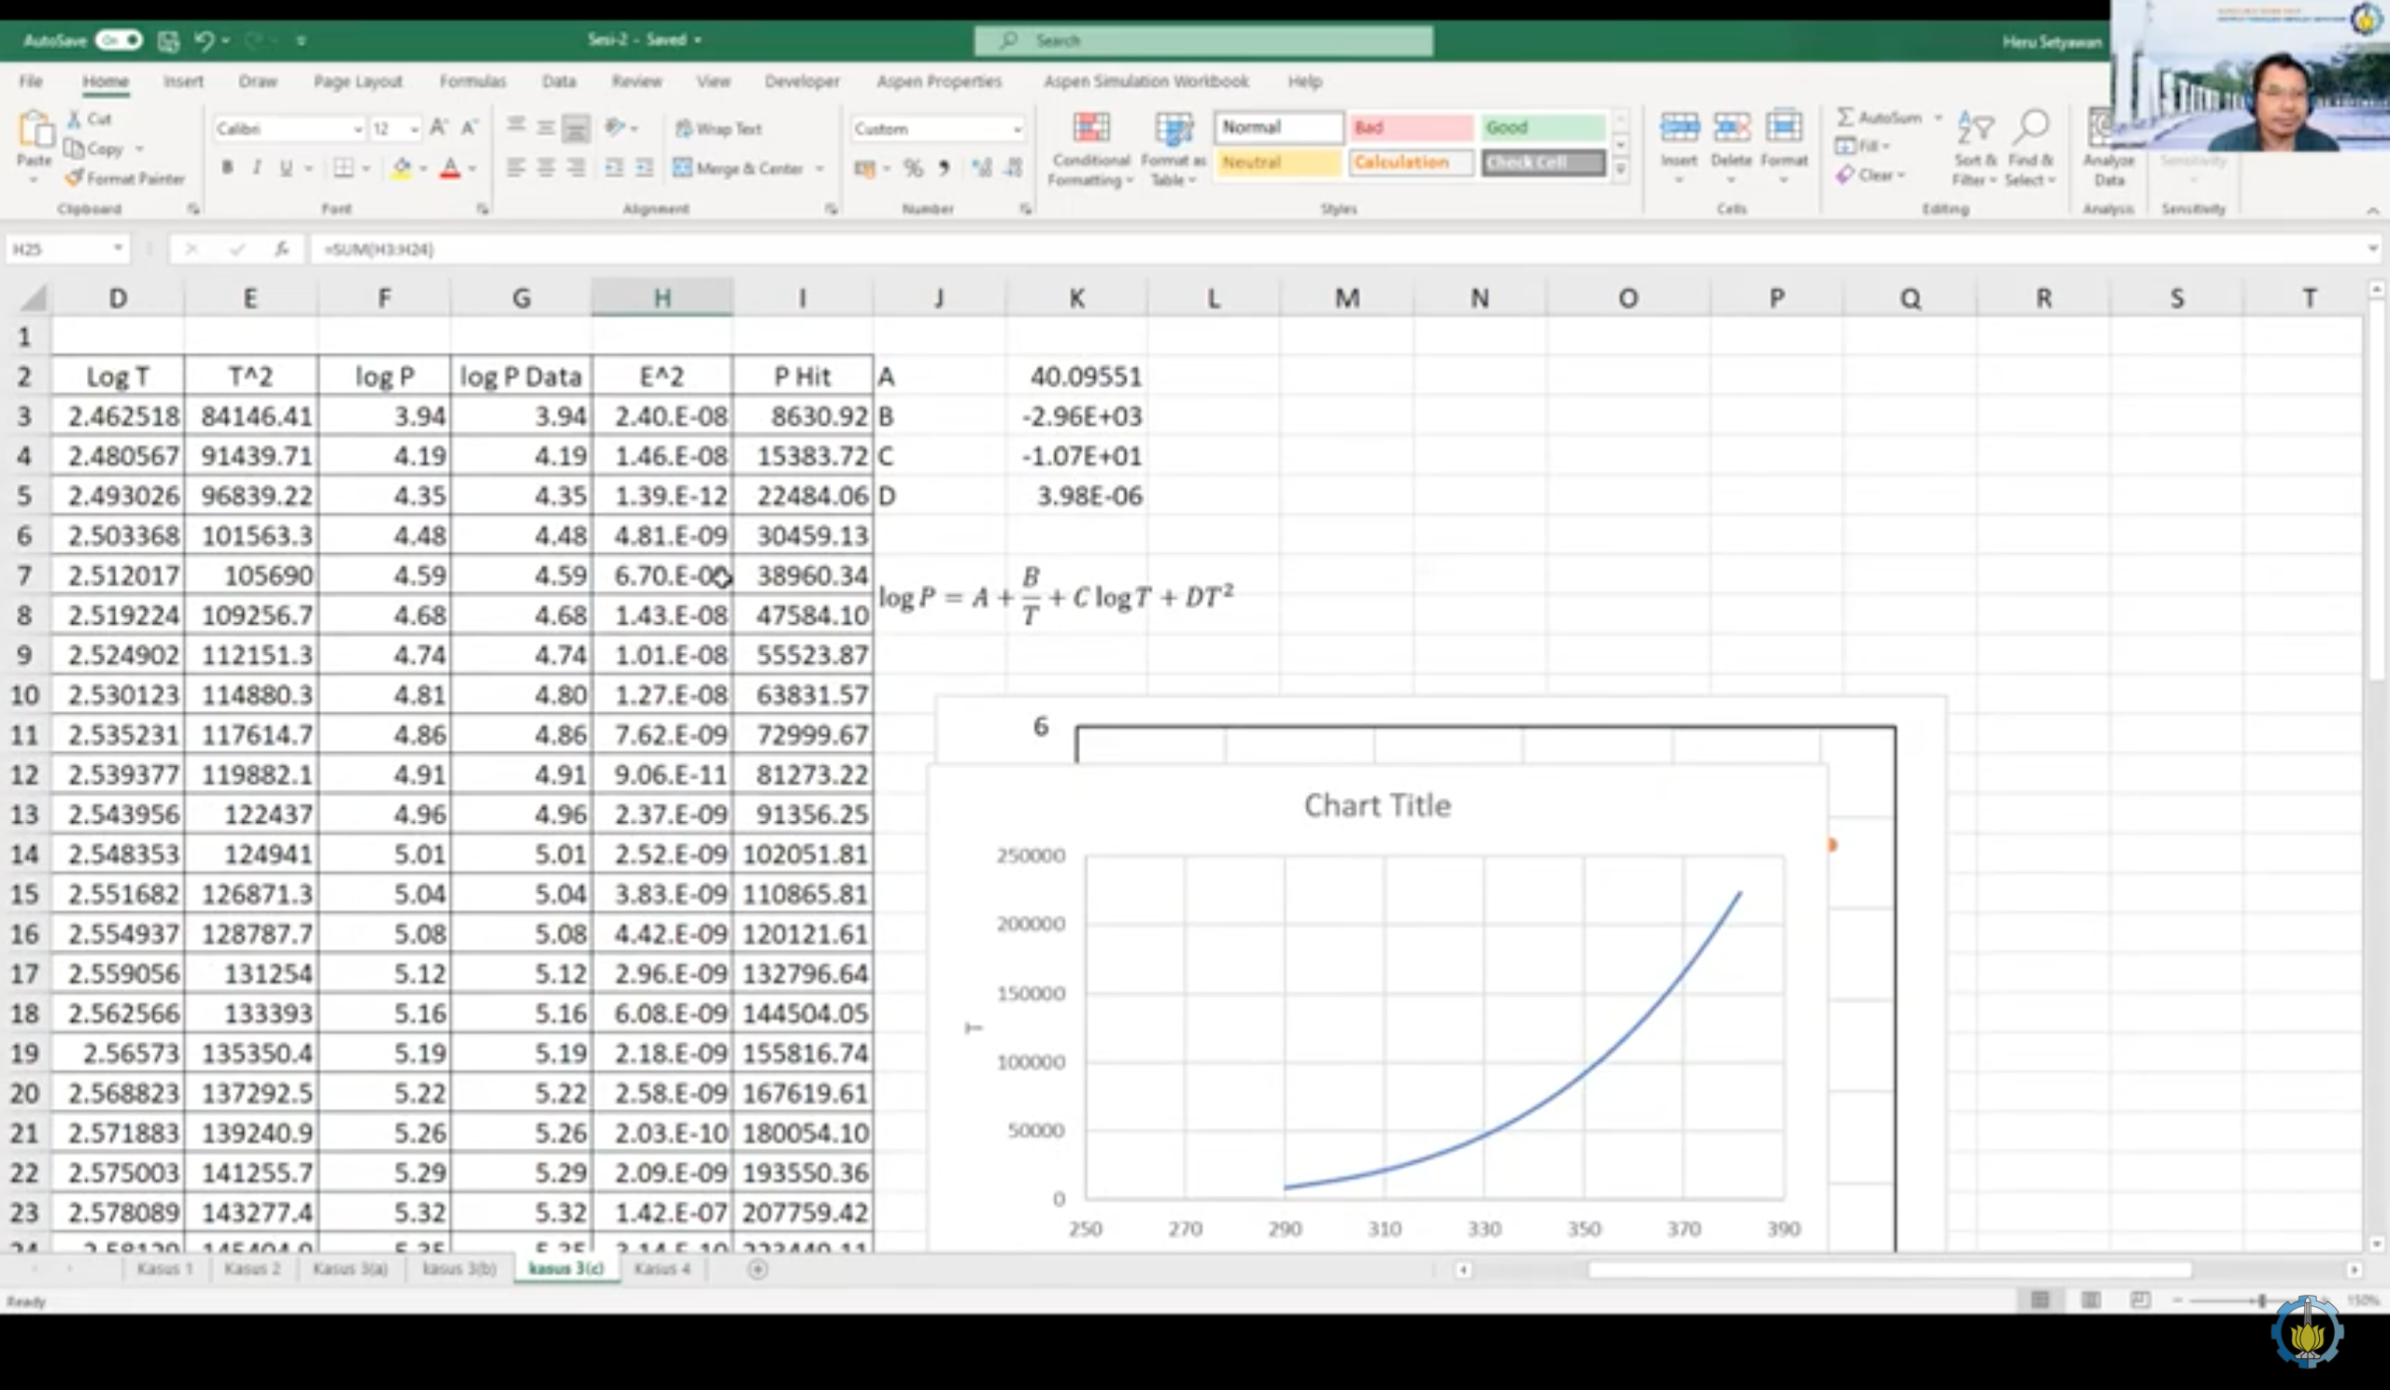
Task: Open the Custom number format dropdown
Action: [x=1017, y=129]
